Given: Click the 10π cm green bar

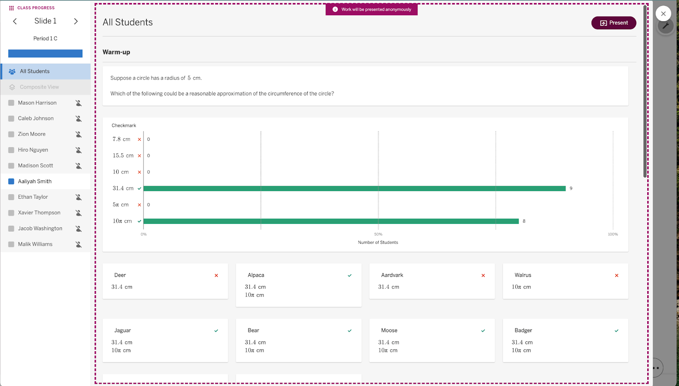Looking at the screenshot, I should coord(331,221).
